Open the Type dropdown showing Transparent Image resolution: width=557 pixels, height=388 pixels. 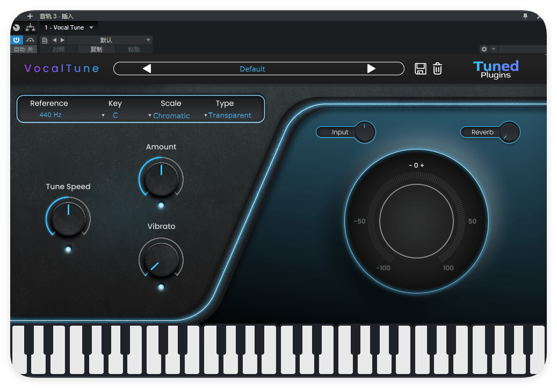(x=228, y=115)
